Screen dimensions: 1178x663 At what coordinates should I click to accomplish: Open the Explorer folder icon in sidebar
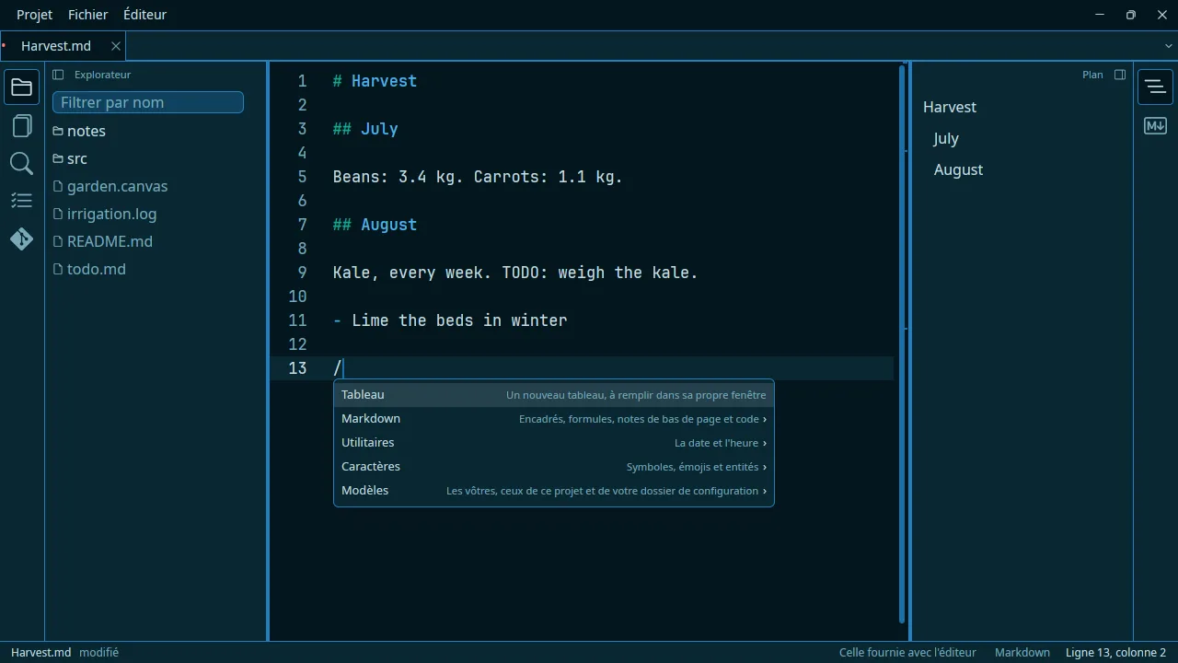pyautogui.click(x=22, y=87)
